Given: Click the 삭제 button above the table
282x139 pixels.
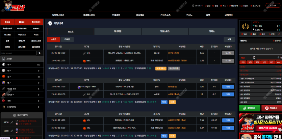Looking at the screenshot, I should 229,39.
